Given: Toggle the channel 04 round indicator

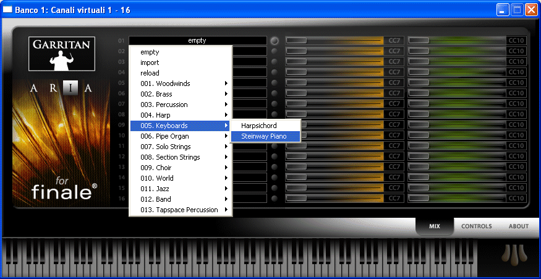Looking at the screenshot, I should coord(275,72).
